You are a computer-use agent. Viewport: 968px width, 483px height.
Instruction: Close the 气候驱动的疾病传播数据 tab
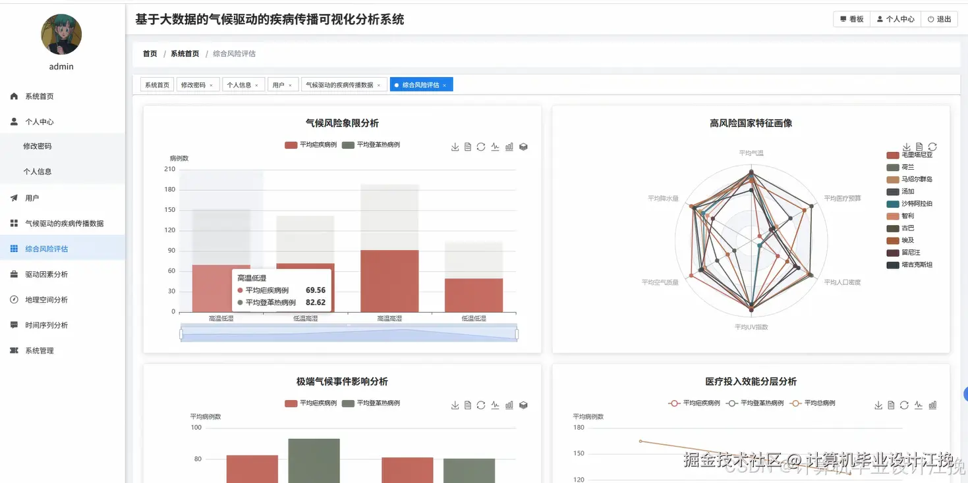tap(378, 86)
